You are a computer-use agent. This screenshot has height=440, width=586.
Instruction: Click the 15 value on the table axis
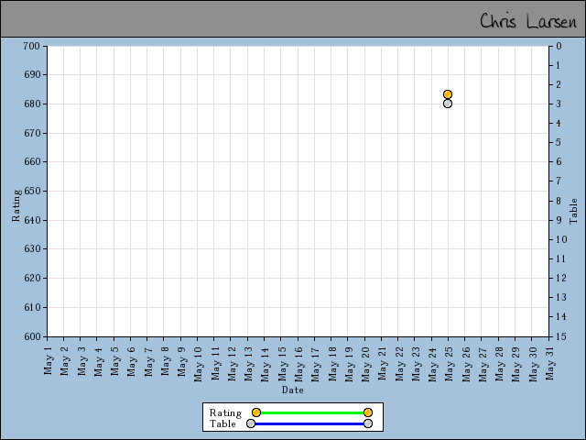(x=559, y=336)
